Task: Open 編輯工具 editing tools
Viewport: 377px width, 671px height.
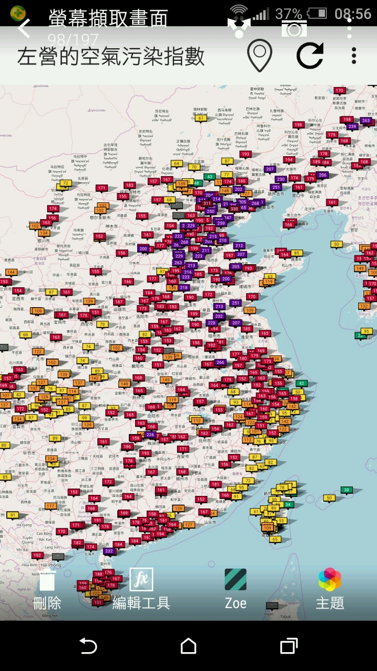Action: [141, 590]
